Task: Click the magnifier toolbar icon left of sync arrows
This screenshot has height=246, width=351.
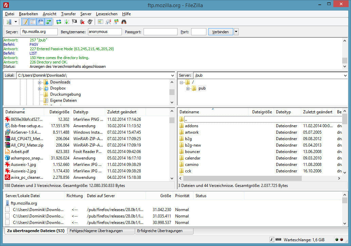Action: (x=109, y=22)
